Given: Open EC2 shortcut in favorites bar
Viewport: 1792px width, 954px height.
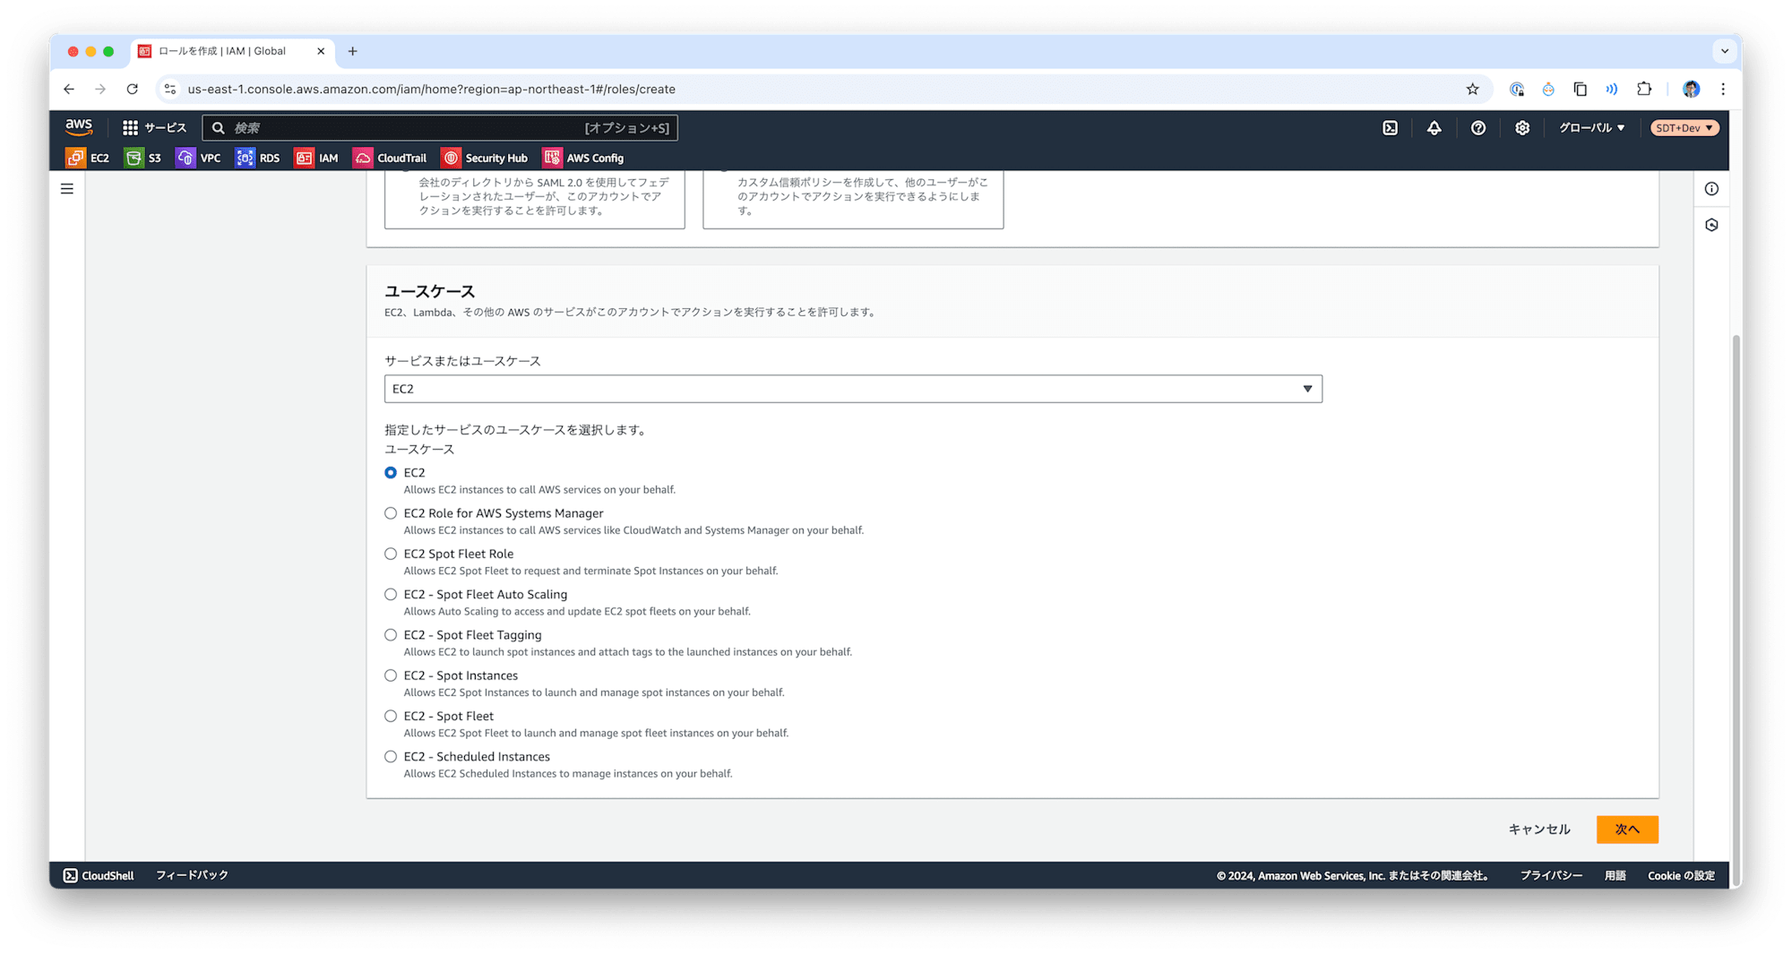Looking at the screenshot, I should (x=88, y=158).
